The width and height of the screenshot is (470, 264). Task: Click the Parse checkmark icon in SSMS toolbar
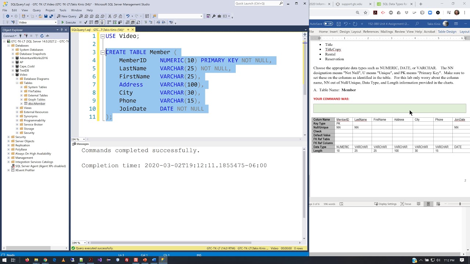point(86,22)
